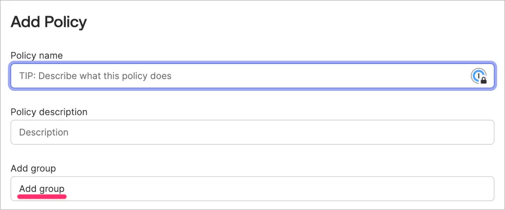Click the 'TIP: Describe what this policy does' placeholder

95,76
